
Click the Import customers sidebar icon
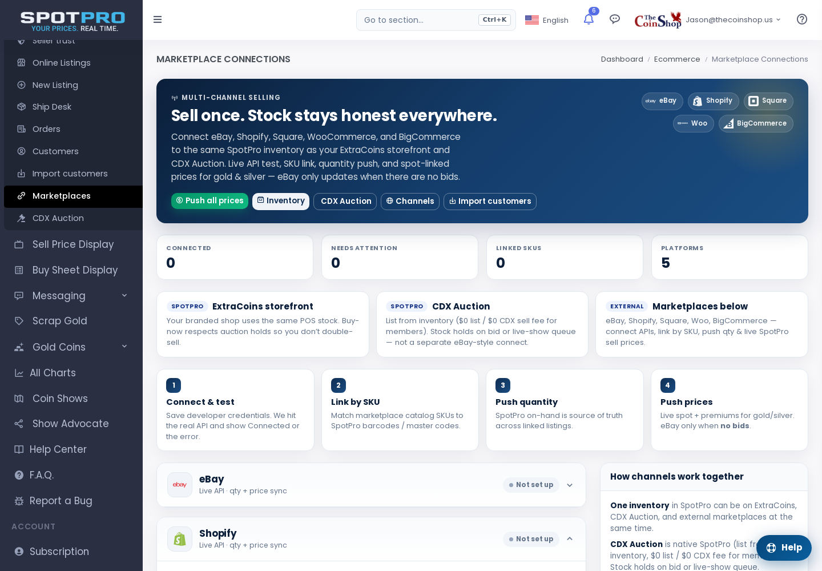pos(22,174)
